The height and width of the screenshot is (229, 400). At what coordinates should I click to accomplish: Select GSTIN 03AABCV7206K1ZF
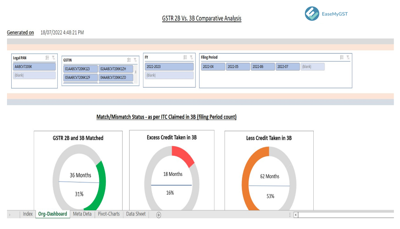pos(81,77)
